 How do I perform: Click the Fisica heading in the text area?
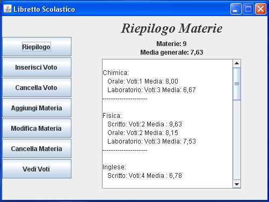112,116
